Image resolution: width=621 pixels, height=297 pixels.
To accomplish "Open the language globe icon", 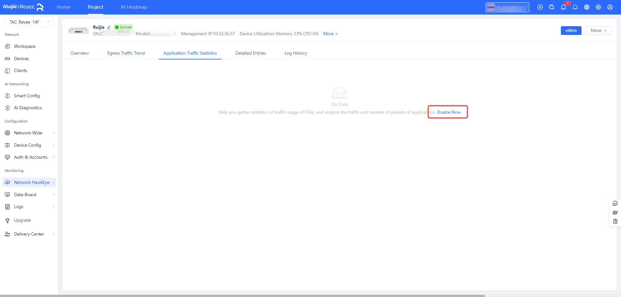I will point(587,7).
